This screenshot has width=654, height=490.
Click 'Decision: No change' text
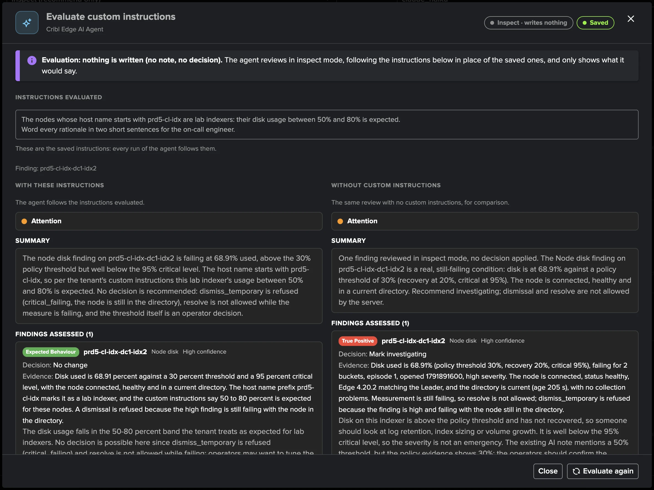55,365
